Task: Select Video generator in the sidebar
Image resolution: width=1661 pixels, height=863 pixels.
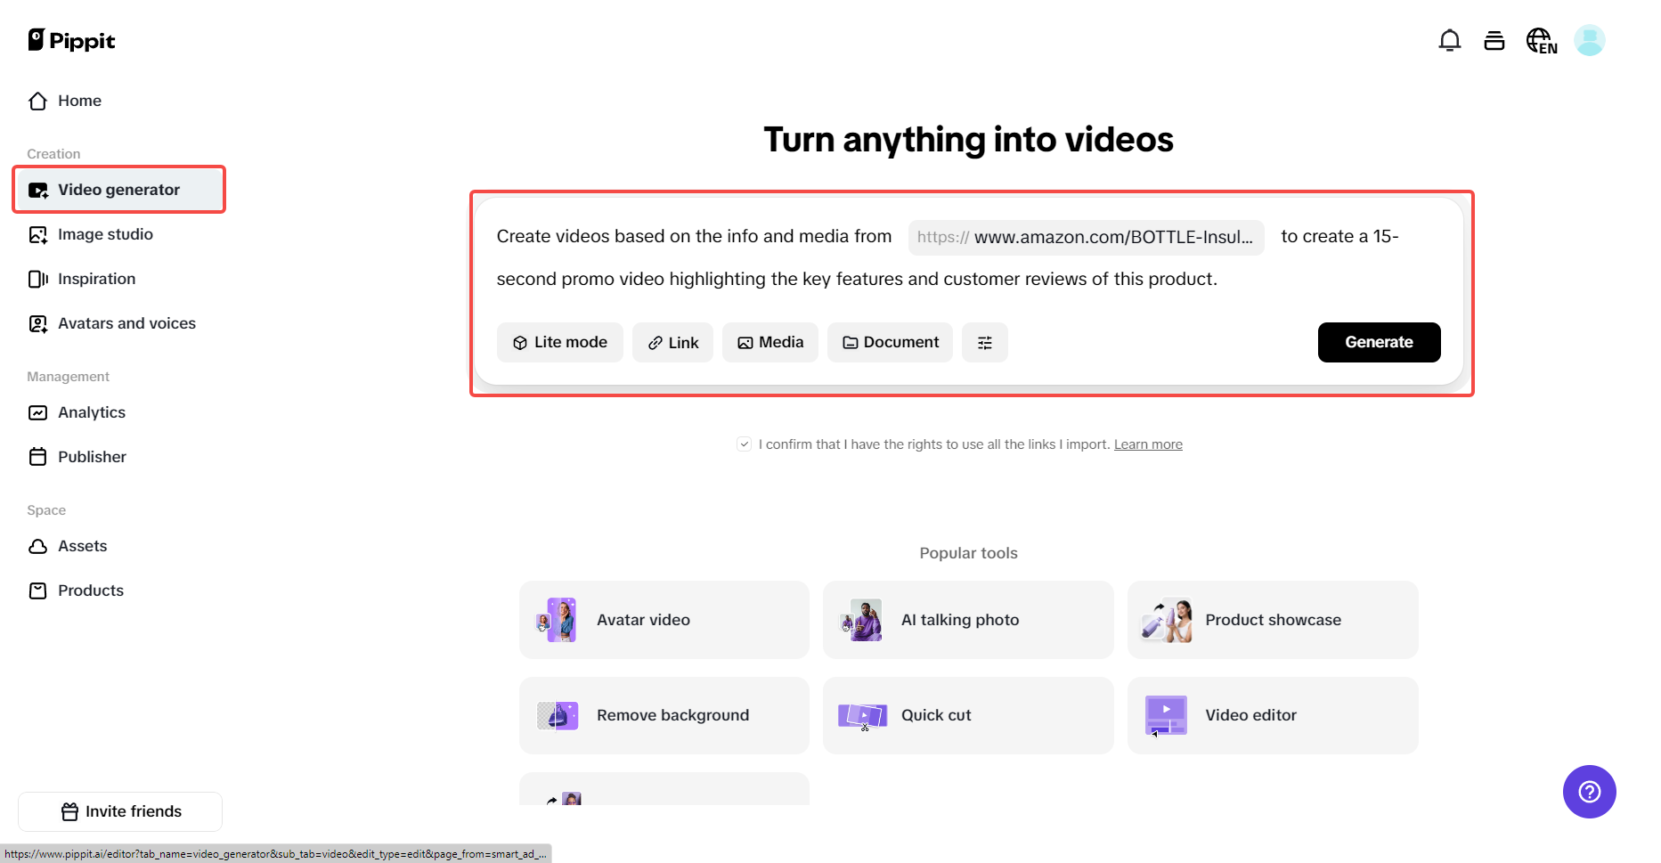Action: 118,190
